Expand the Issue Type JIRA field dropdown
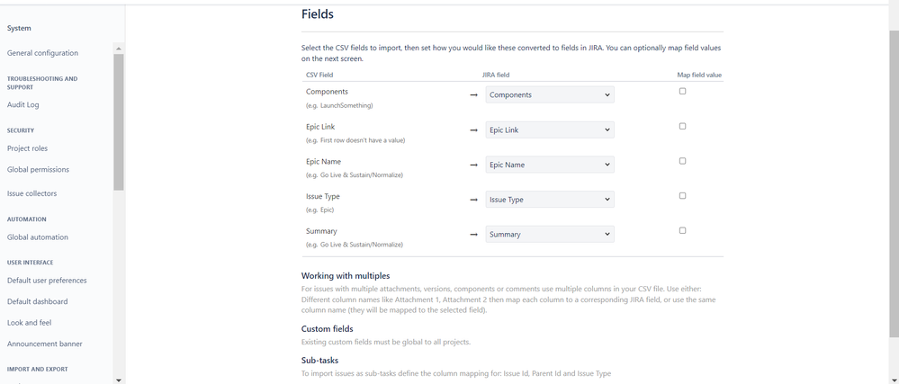 pyautogui.click(x=550, y=200)
